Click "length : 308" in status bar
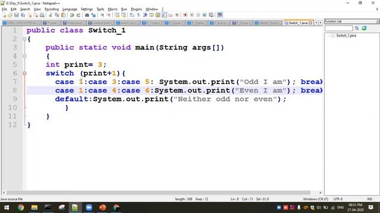The image size is (380, 213). (x=183, y=199)
